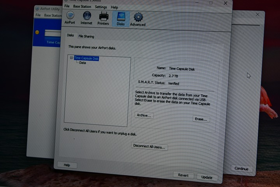Click the yellow status dot in AirPort Utility

click(x=37, y=32)
